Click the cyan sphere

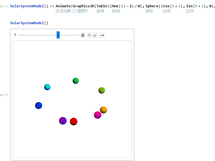click(47, 87)
